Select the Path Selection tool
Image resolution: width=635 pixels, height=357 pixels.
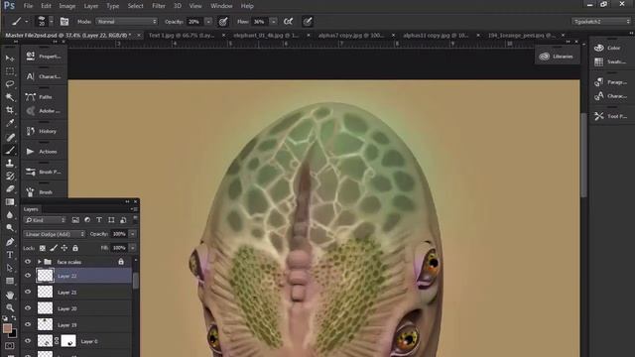pos(10,268)
